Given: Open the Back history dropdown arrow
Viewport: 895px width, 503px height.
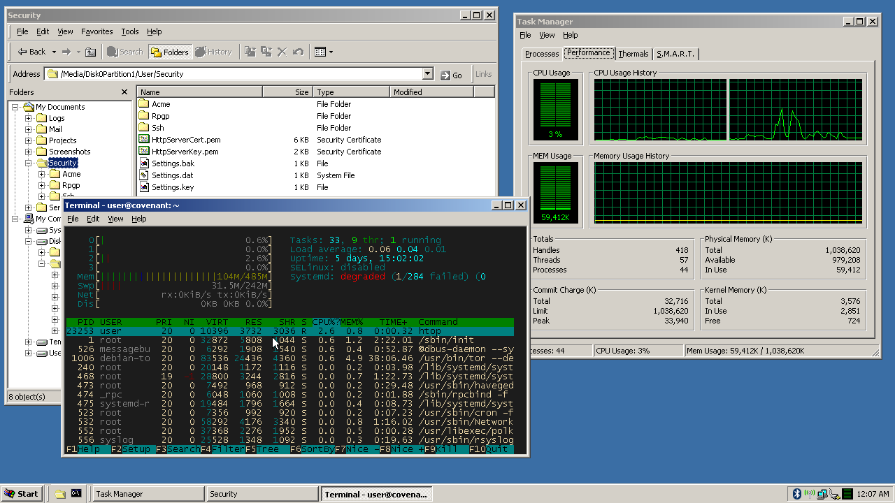Looking at the screenshot, I should (52, 52).
